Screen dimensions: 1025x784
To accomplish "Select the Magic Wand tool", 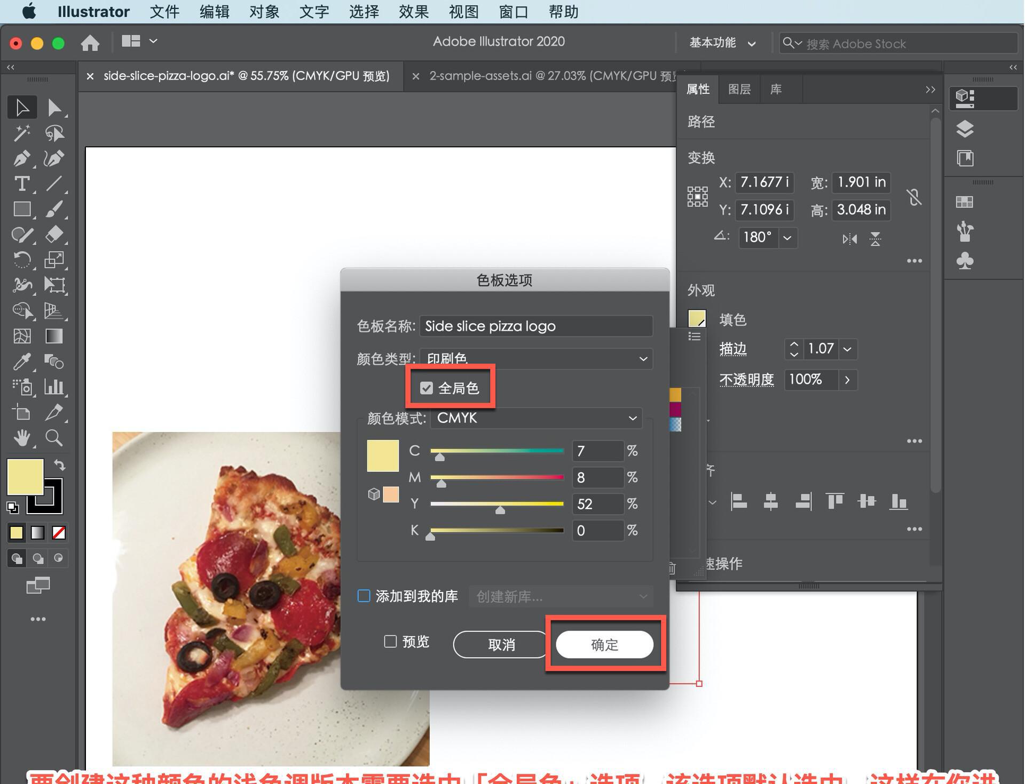I will coord(22,133).
